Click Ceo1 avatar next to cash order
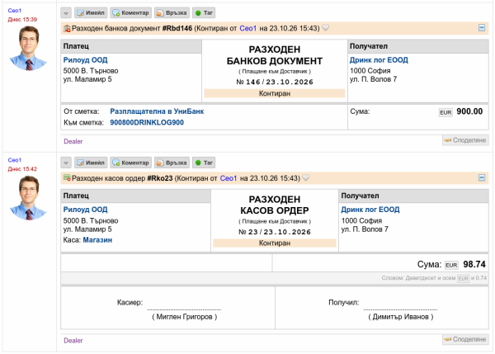Viewport: 495px width, 354px height. (28, 198)
